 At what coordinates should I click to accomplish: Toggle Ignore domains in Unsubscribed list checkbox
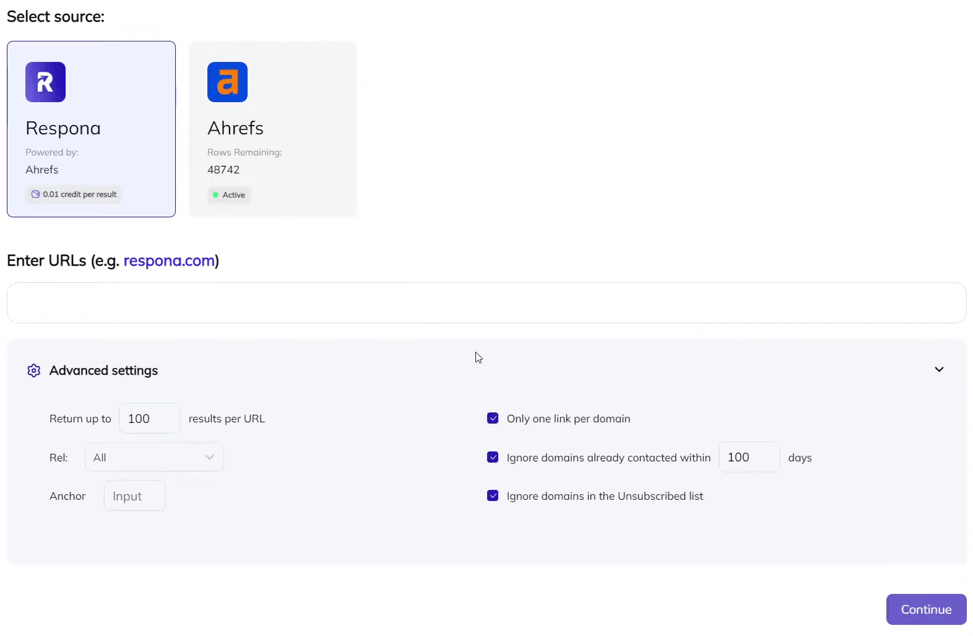493,495
